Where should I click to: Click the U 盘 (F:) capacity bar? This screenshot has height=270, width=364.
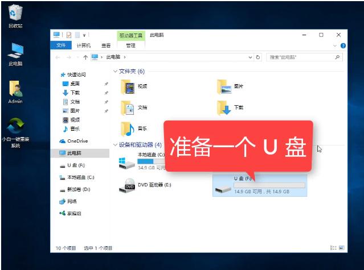[269, 185]
